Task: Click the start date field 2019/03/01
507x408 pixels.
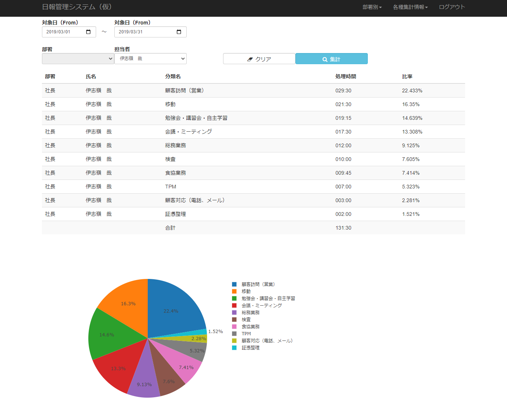Action: pyautogui.click(x=69, y=32)
